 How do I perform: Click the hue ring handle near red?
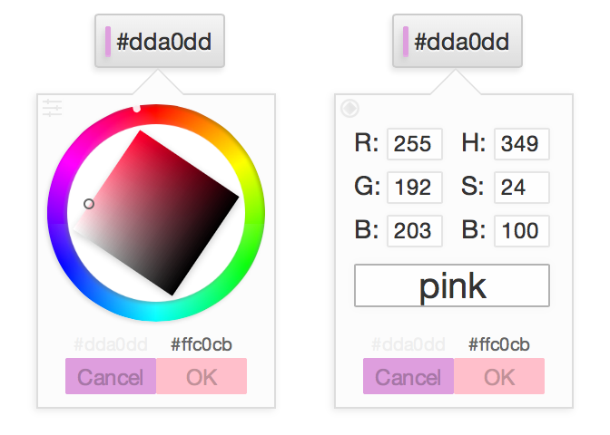[136, 109]
